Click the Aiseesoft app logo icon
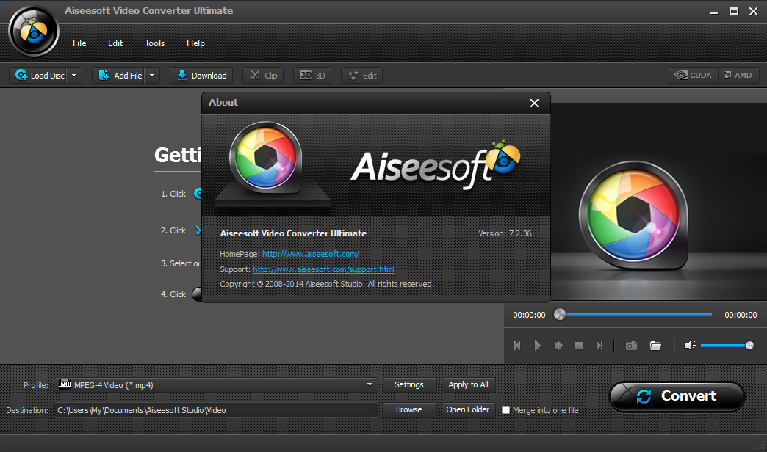This screenshot has width=767, height=452. (34, 32)
